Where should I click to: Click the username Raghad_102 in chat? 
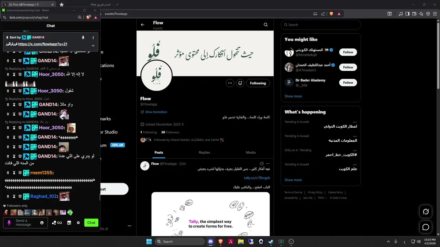coord(44,196)
